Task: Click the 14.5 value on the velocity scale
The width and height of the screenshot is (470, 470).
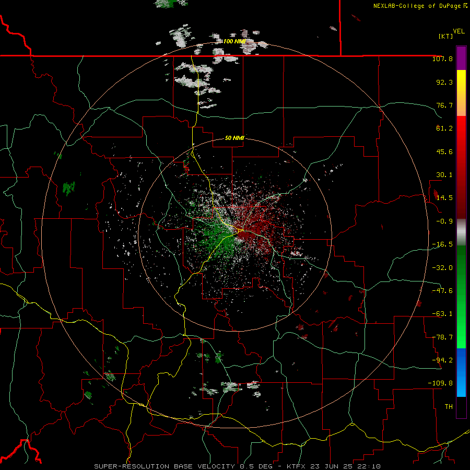Action: [444, 198]
